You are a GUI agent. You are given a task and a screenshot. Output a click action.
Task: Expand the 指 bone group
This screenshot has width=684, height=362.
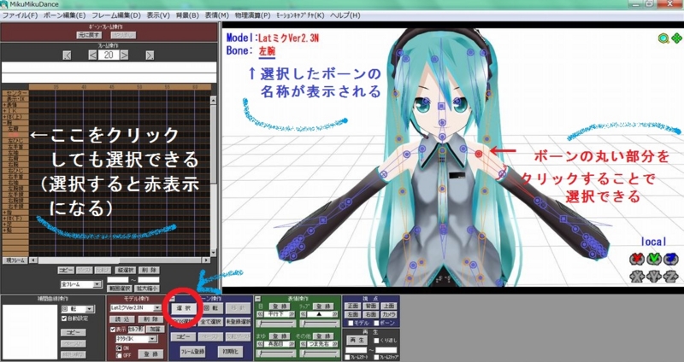pyautogui.click(x=5, y=212)
